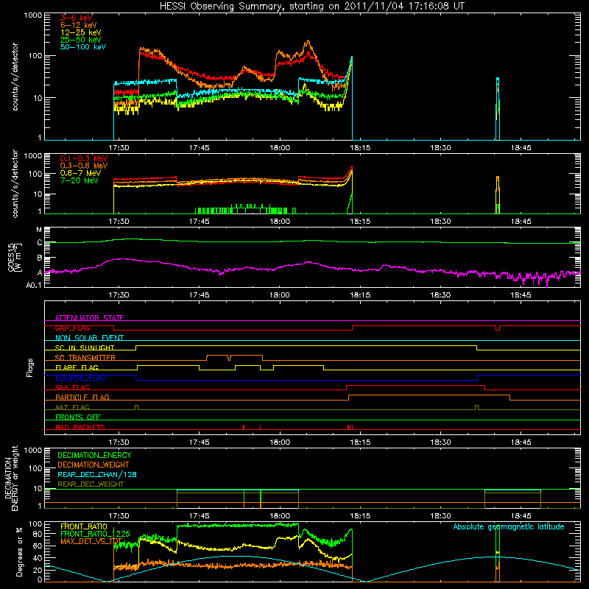Click the SAA_FLAG label
The height and width of the screenshot is (589, 589).
(x=72, y=387)
